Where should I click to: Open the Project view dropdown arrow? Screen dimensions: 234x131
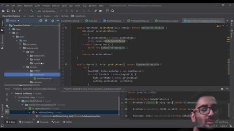coord(19,21)
